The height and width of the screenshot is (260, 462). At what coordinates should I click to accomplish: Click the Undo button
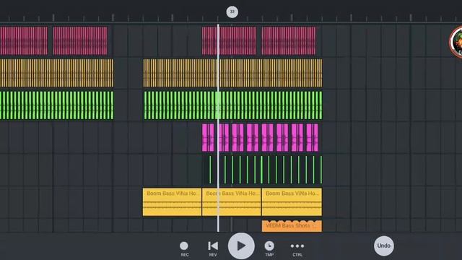pos(384,246)
